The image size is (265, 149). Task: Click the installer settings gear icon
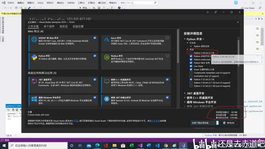coord(208,12)
